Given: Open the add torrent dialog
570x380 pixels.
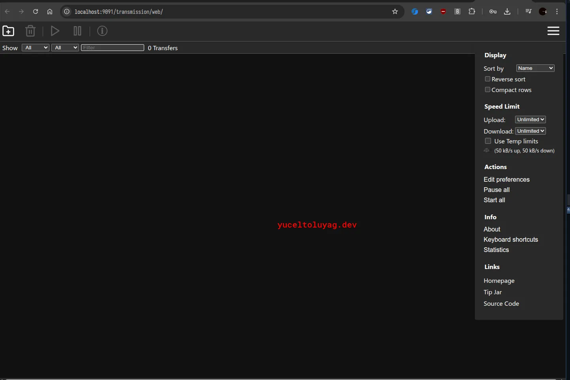Looking at the screenshot, I should tap(8, 31).
